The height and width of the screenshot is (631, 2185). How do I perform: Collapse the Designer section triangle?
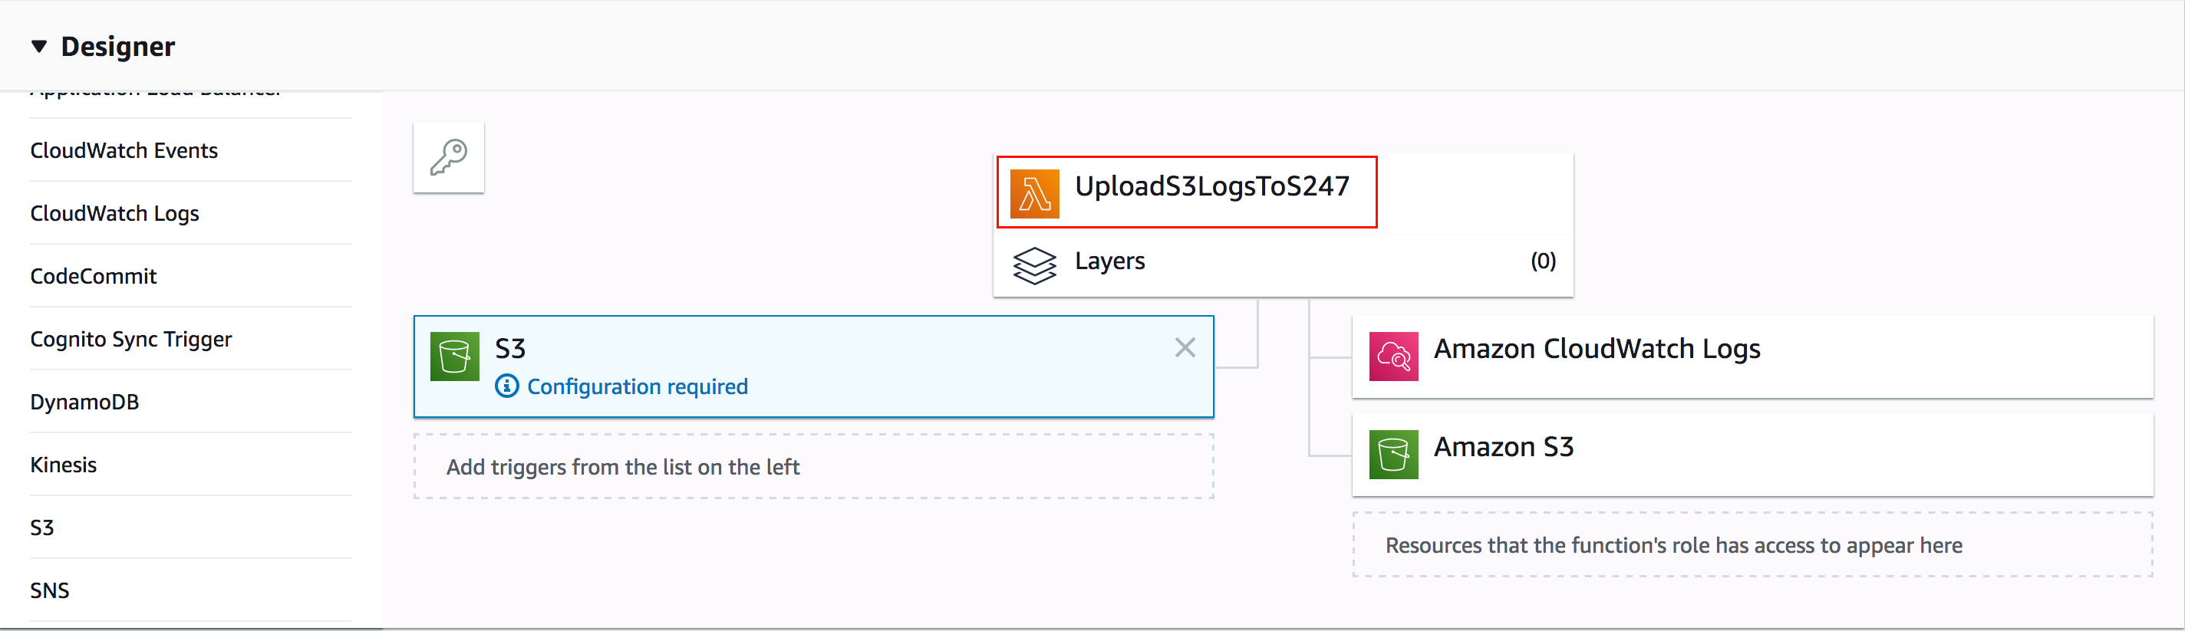39,47
